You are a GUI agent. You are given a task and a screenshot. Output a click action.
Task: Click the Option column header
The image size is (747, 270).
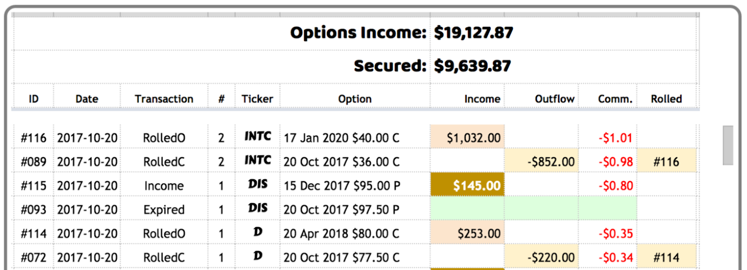point(355,99)
